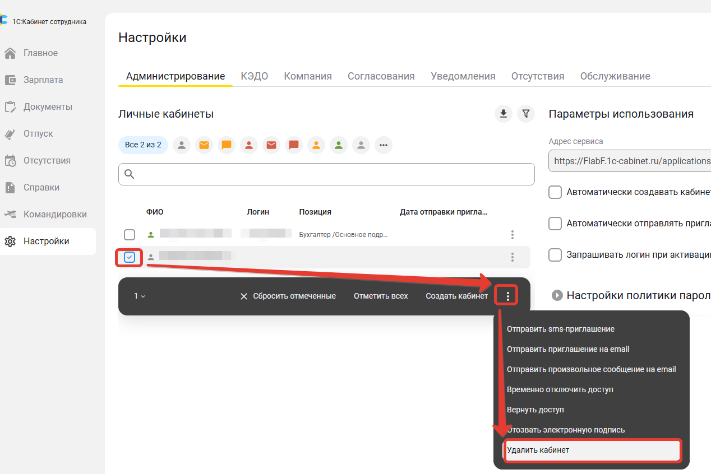Click Создать кабинет button

tap(456, 296)
